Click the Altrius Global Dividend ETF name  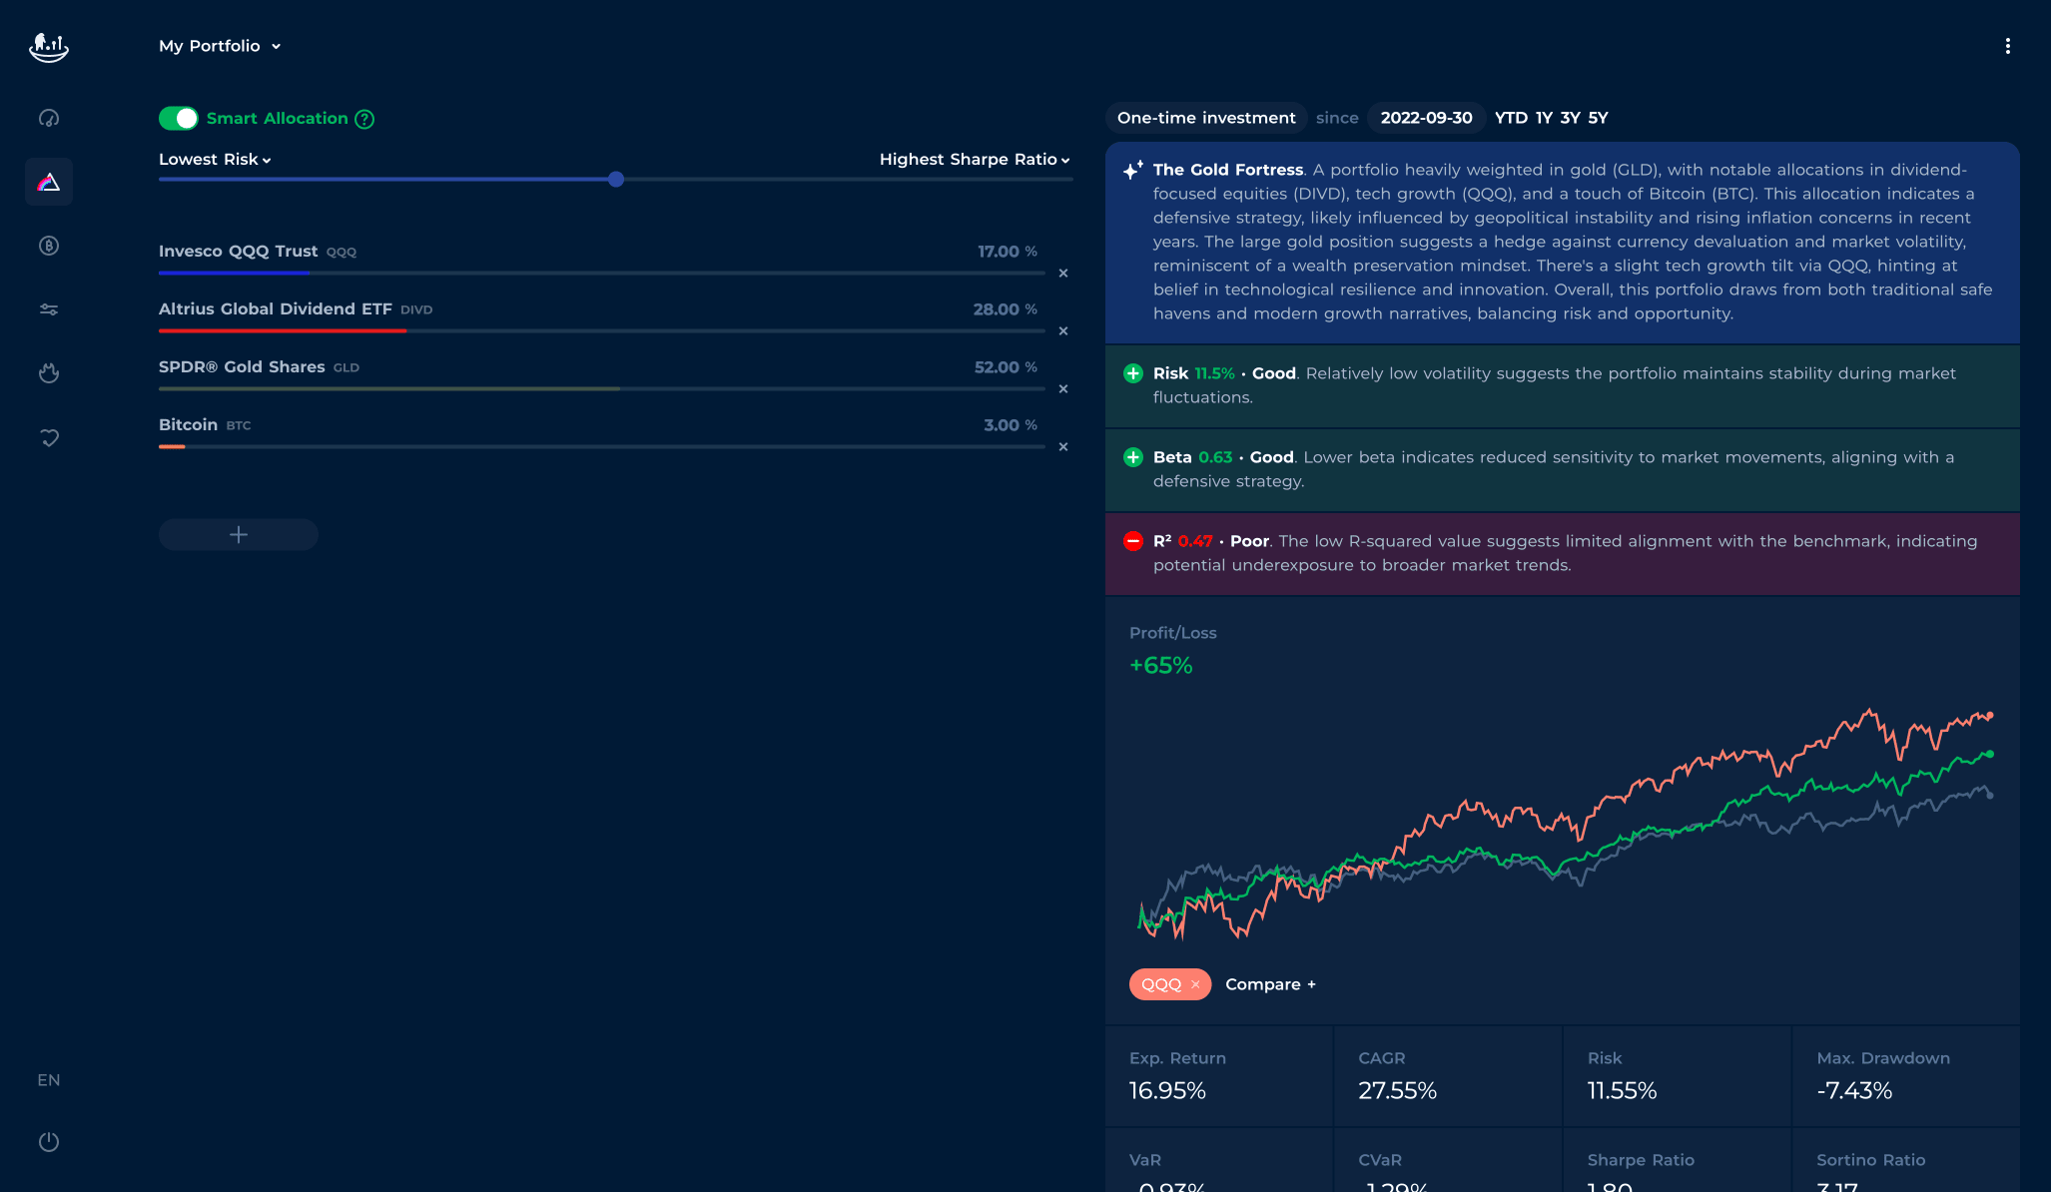point(276,309)
